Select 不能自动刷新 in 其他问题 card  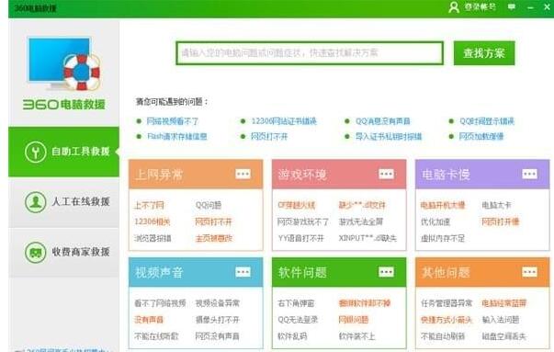pyautogui.click(x=443, y=336)
